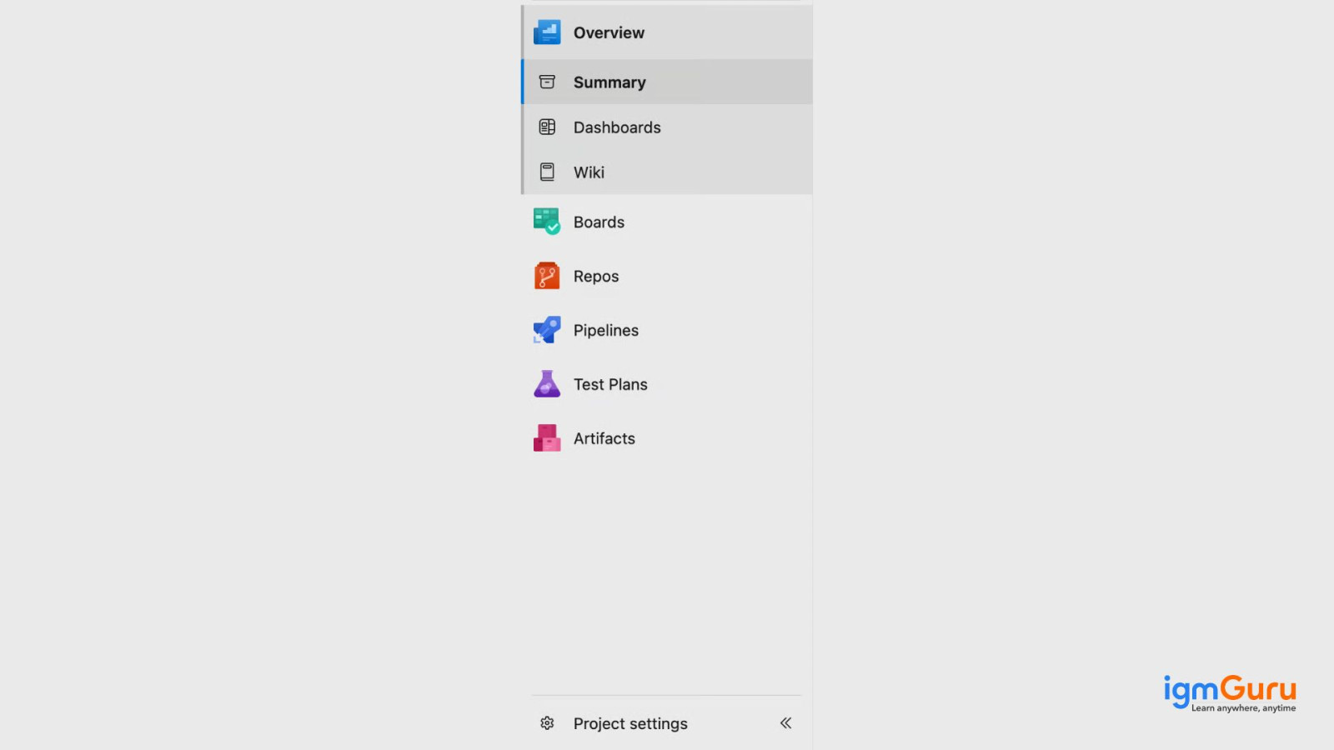Viewport: 1334px width, 750px height.
Task: Open Project settings text link
Action: click(630, 724)
